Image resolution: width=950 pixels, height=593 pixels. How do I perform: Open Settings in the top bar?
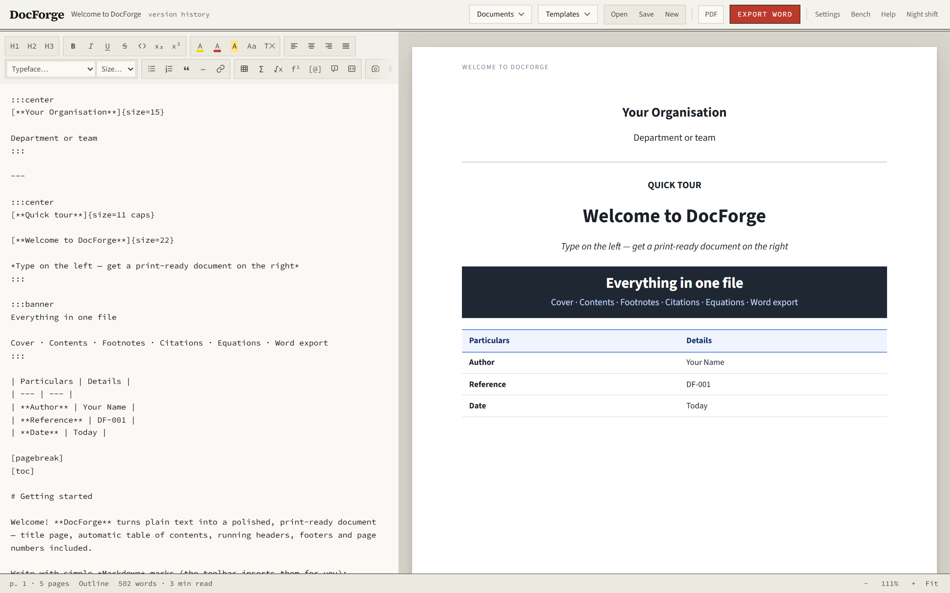pyautogui.click(x=827, y=14)
